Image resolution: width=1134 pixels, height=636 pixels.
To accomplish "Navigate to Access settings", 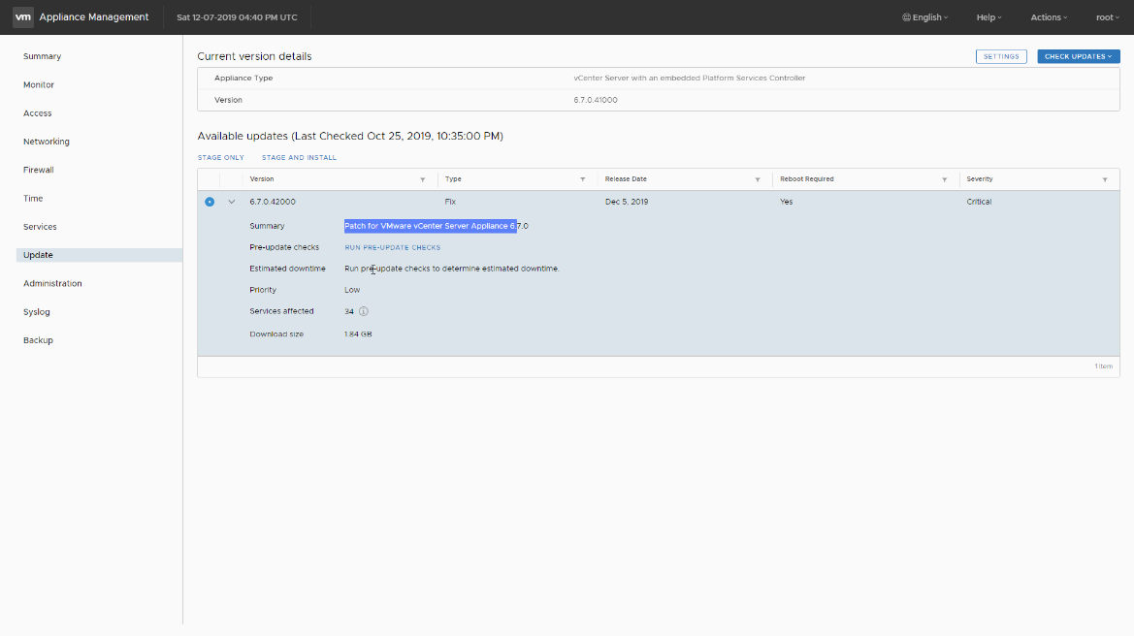I will click(37, 113).
